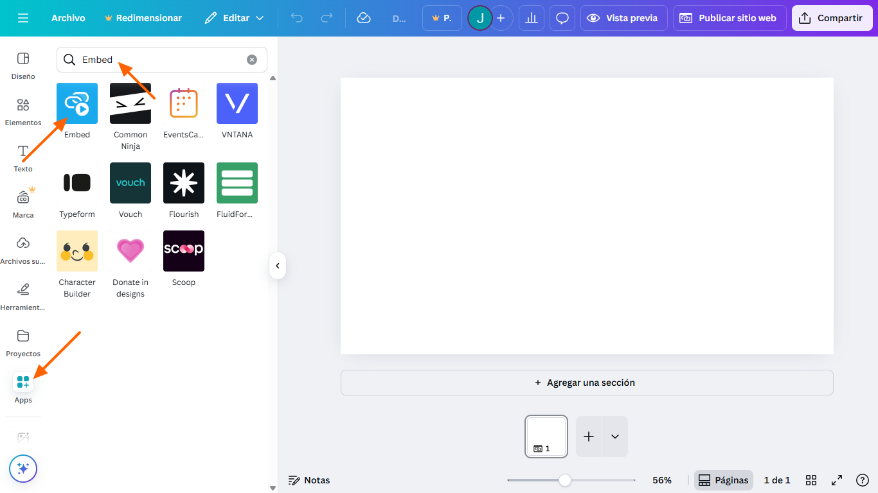Check the cloud save status icon
This screenshot has width=878, height=493.
364,18
